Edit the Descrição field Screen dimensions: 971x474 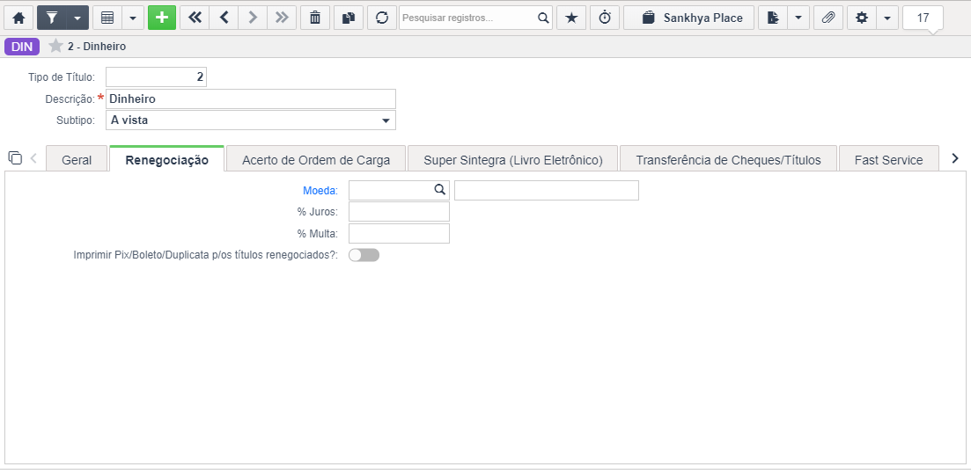coord(251,99)
